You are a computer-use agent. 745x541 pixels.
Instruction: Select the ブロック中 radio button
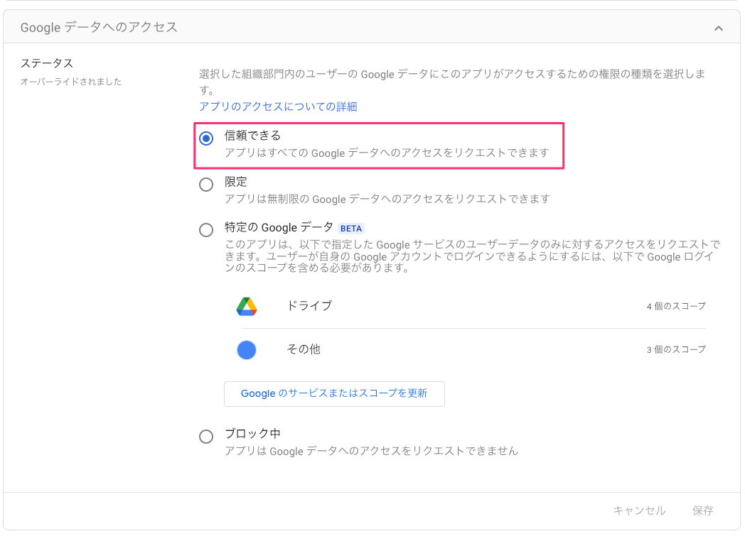point(206,436)
